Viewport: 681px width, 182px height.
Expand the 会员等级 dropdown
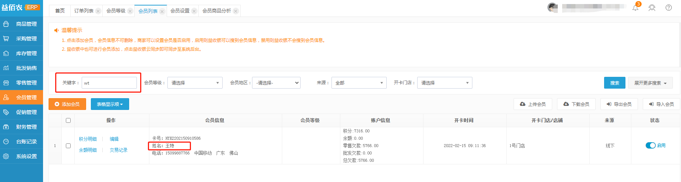click(195, 83)
